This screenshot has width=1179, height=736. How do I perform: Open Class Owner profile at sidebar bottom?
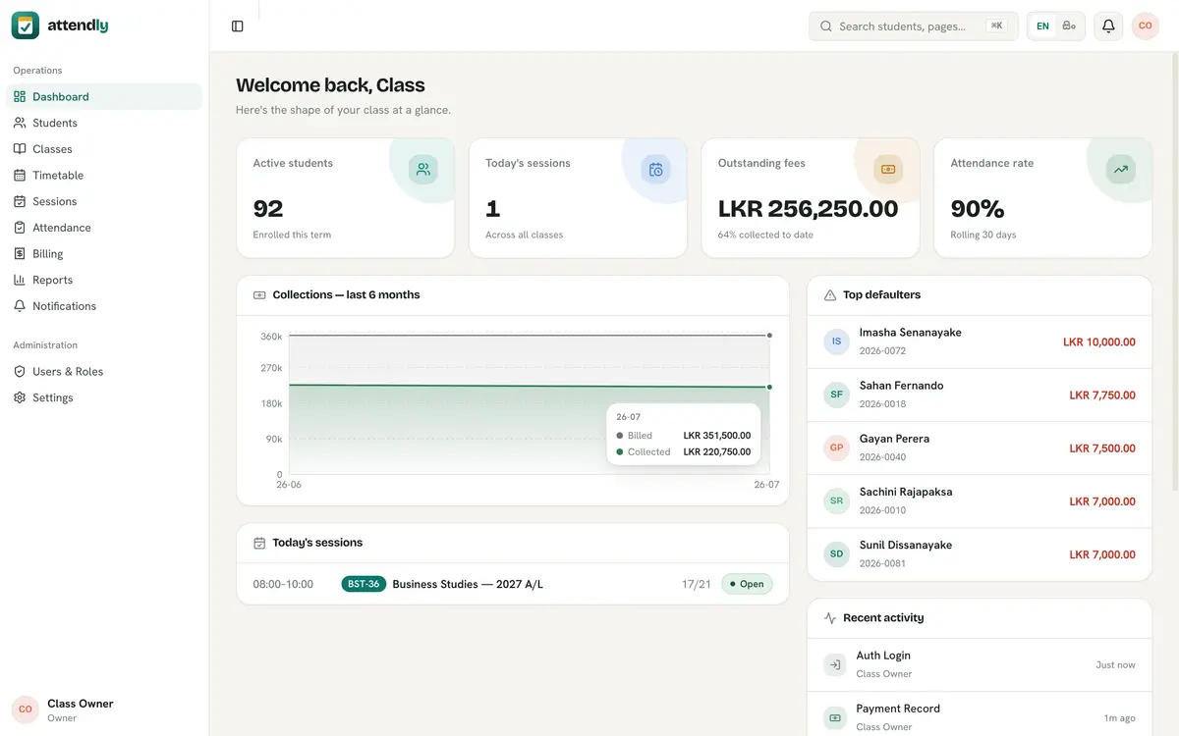click(104, 710)
